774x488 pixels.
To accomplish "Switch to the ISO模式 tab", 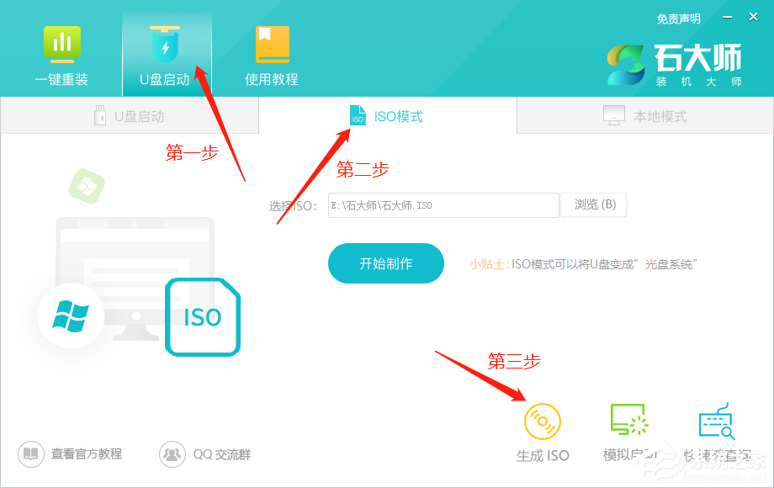I will click(x=388, y=116).
